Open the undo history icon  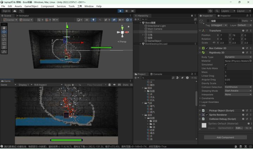tap(210, 11)
